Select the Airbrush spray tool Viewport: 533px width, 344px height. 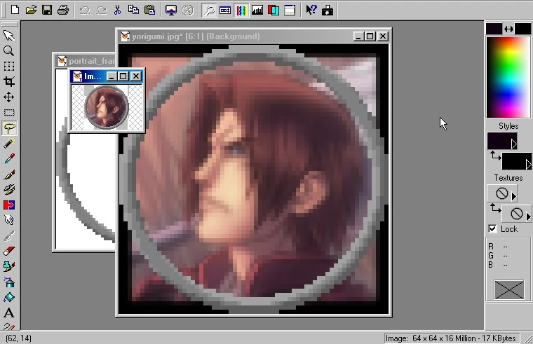tap(9, 282)
